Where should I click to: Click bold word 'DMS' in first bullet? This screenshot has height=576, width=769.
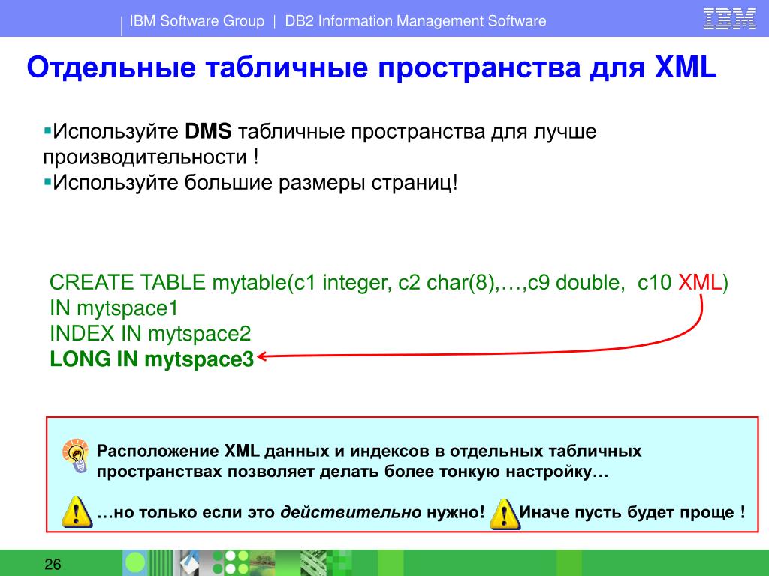pyautogui.click(x=208, y=132)
